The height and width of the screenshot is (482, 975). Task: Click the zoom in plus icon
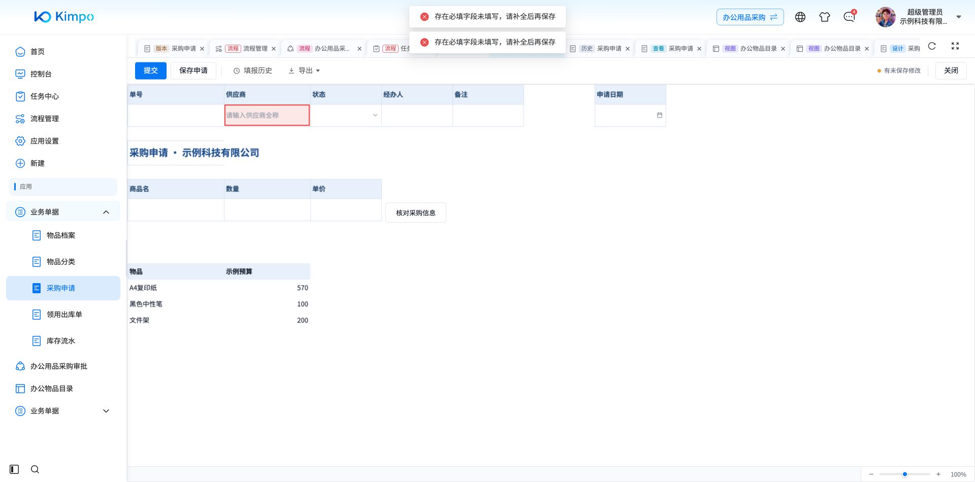pos(938,474)
